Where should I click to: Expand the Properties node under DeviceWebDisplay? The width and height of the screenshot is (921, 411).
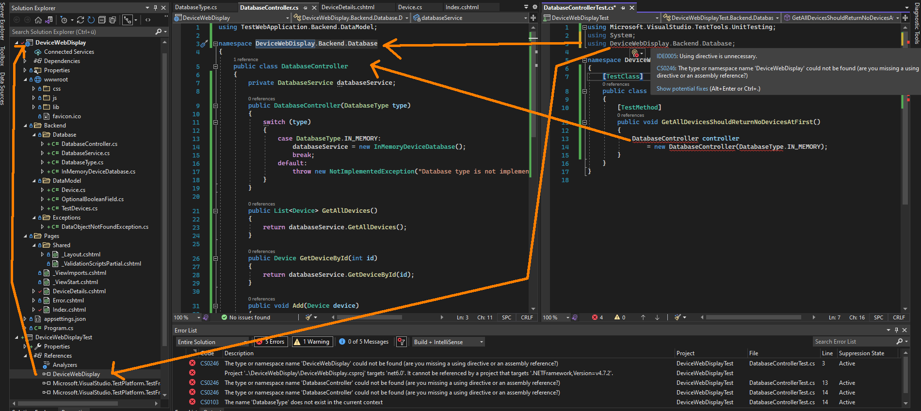25,70
